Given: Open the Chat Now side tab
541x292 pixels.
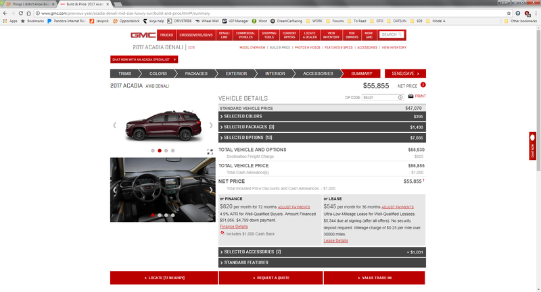Looking at the screenshot, I should [532, 146].
